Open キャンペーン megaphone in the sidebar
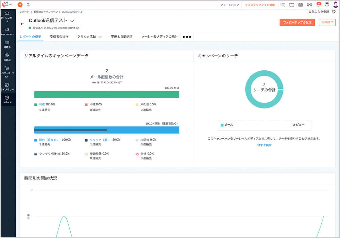340x238 pixels. [x=7, y=31]
